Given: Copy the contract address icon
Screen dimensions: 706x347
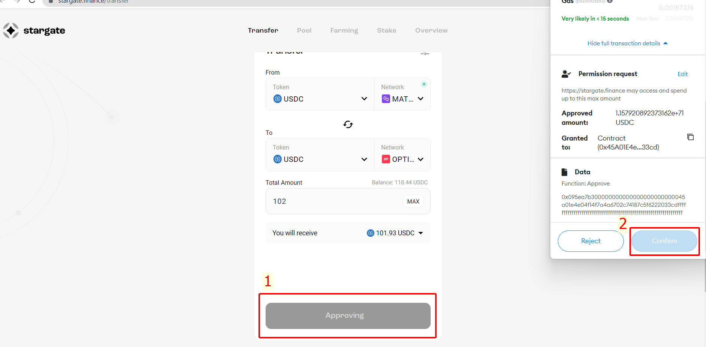Looking at the screenshot, I should pyautogui.click(x=690, y=137).
